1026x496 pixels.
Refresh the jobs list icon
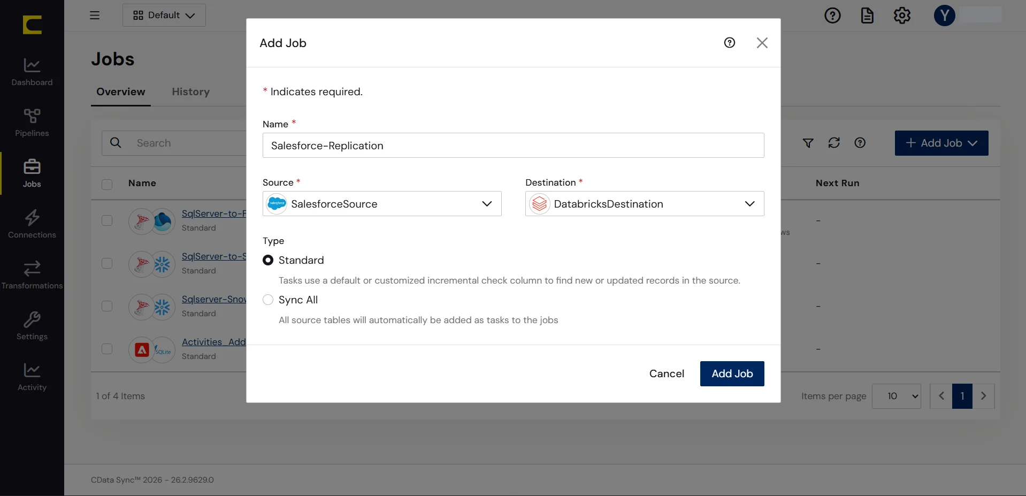[x=834, y=143]
